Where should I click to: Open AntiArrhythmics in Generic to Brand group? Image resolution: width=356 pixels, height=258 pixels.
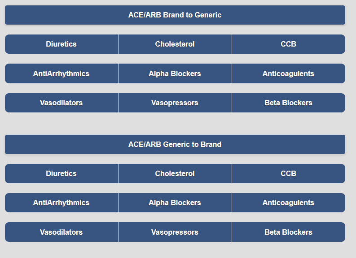[62, 203]
